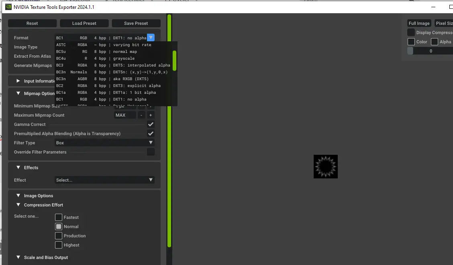Open the Filter Type Box dropdown
This screenshot has width=453, height=265.
click(x=104, y=143)
